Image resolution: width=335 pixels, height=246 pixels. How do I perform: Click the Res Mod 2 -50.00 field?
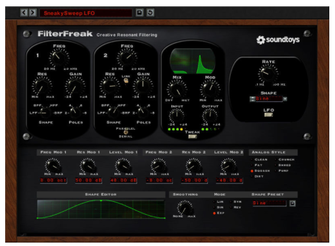click(x=194, y=180)
